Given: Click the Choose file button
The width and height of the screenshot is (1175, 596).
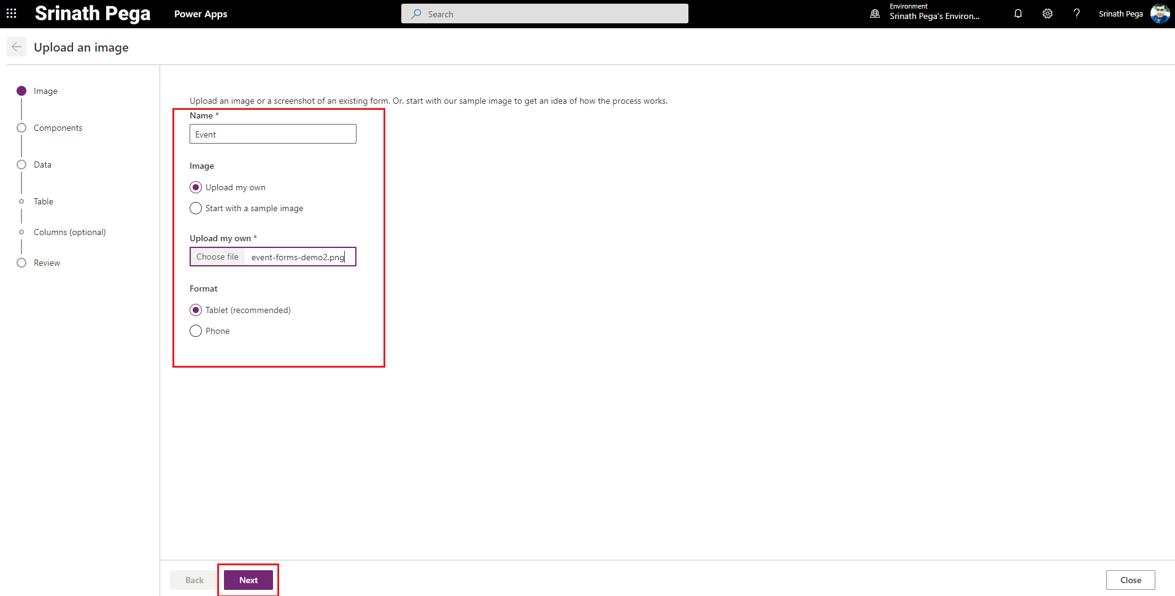Looking at the screenshot, I should coord(217,257).
